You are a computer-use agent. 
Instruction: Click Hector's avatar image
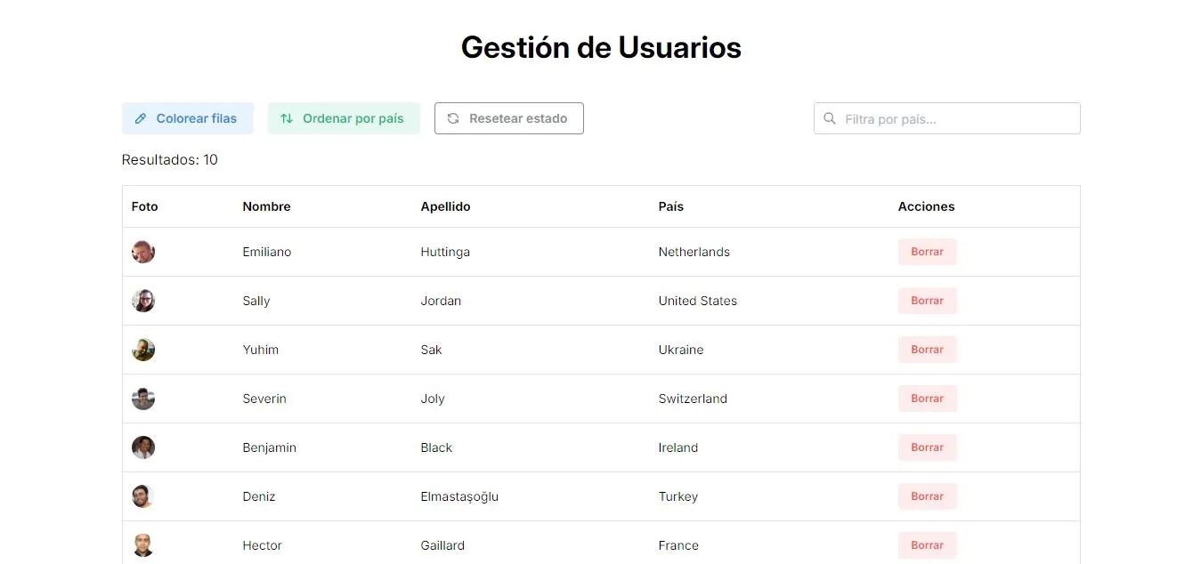coord(142,545)
